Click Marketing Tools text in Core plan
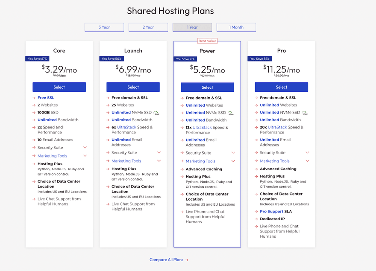 (x=52, y=156)
